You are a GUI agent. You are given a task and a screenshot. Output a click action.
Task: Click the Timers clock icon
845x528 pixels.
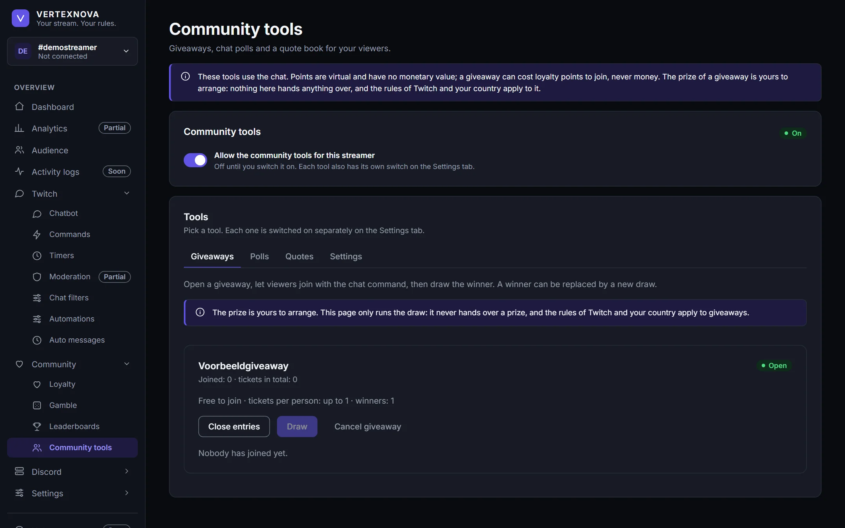point(37,256)
